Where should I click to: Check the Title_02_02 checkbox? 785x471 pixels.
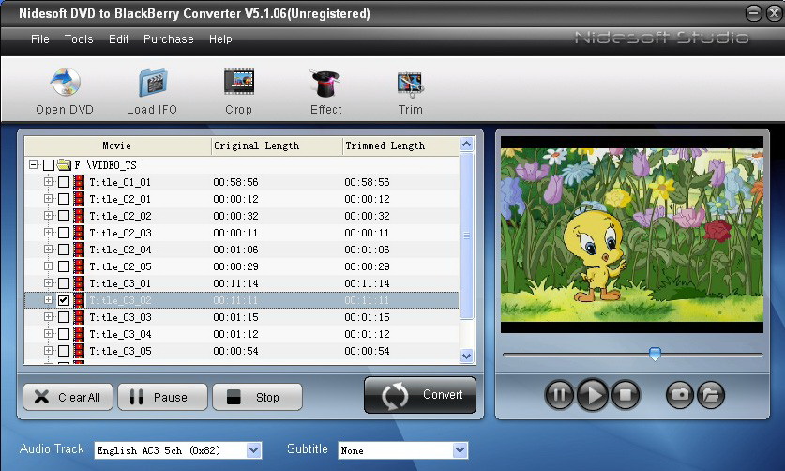click(64, 216)
